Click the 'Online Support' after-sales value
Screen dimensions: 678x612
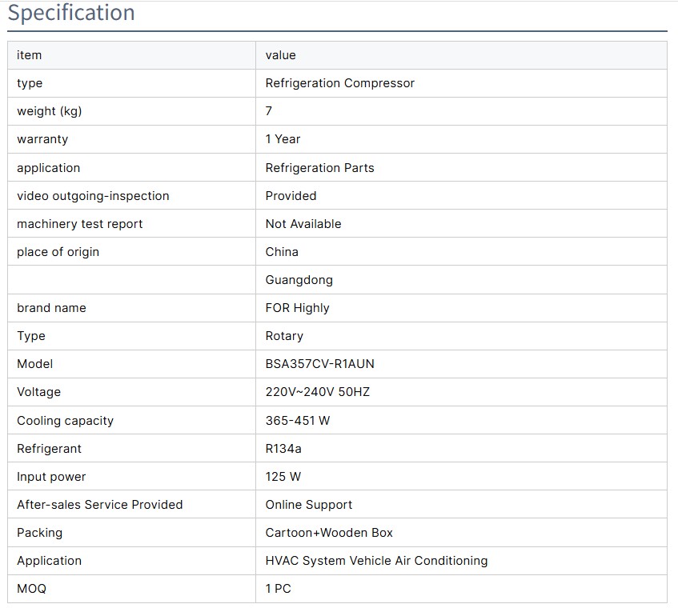pyautogui.click(x=308, y=505)
